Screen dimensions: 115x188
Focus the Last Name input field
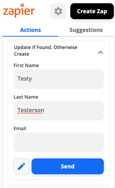point(59,111)
